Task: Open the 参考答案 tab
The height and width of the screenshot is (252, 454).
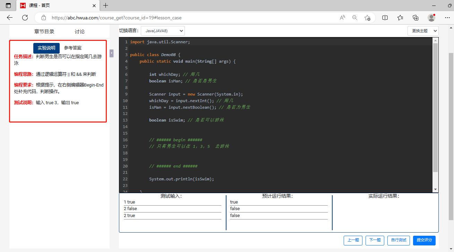Action: coord(73,48)
